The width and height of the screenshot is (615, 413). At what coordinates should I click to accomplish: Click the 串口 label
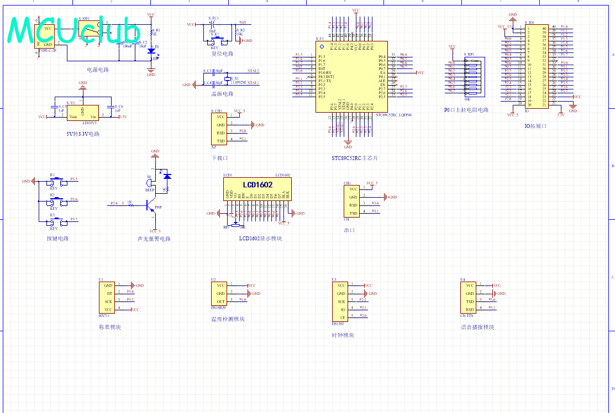(349, 230)
